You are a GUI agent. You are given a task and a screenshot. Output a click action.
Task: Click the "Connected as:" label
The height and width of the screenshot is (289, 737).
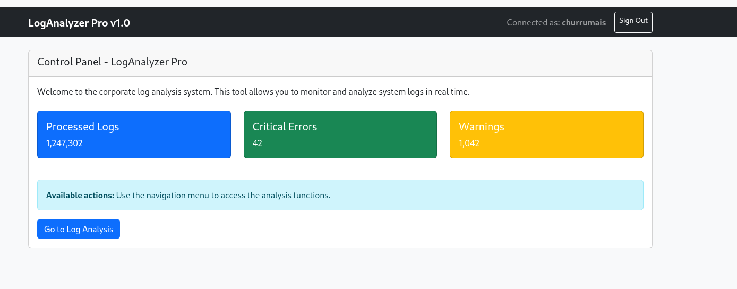[x=533, y=23]
